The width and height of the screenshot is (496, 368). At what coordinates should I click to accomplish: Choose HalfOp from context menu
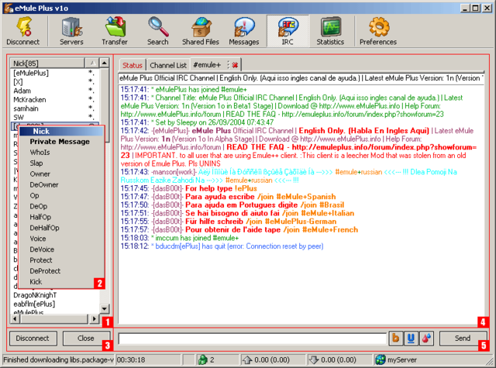coord(40,217)
